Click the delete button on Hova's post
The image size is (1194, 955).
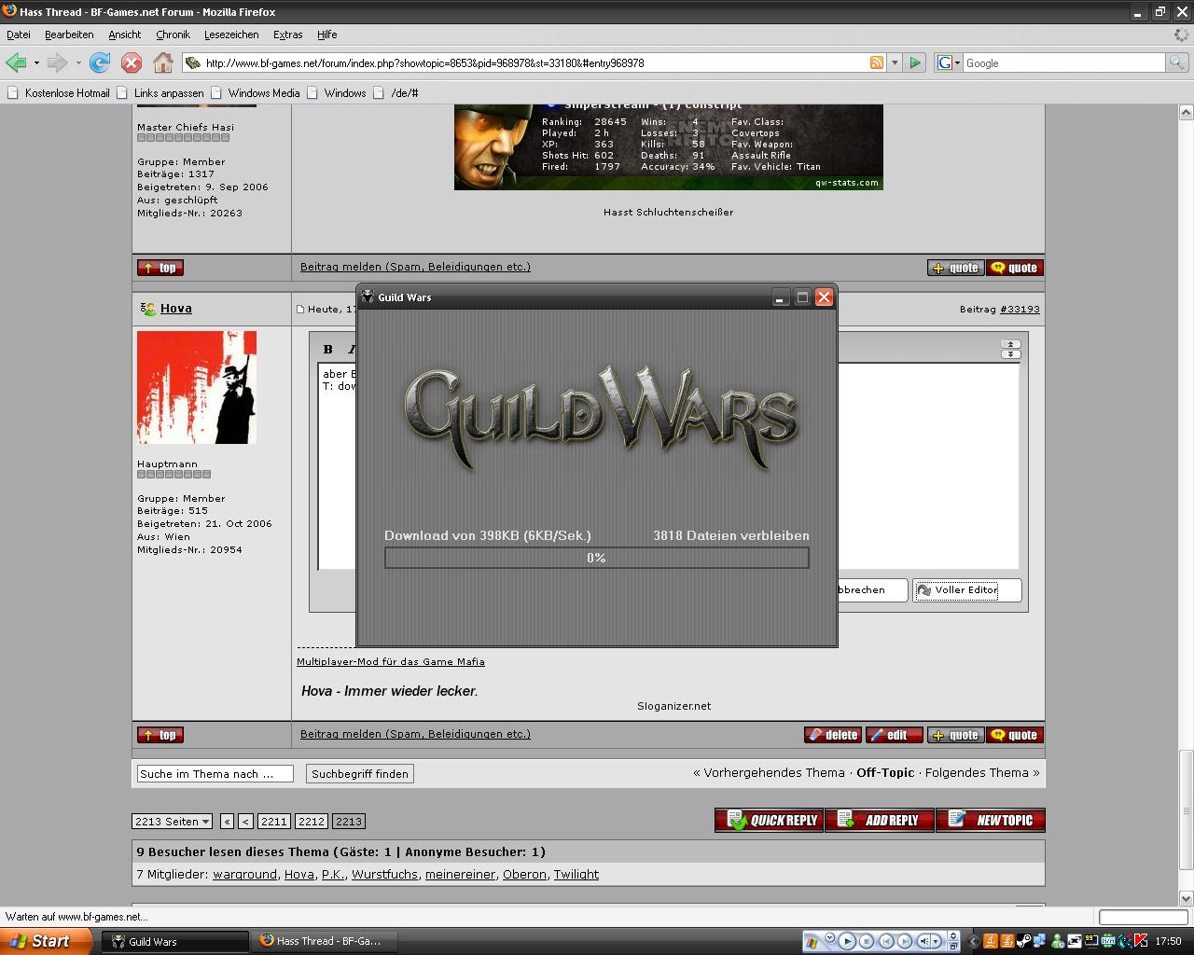point(833,735)
